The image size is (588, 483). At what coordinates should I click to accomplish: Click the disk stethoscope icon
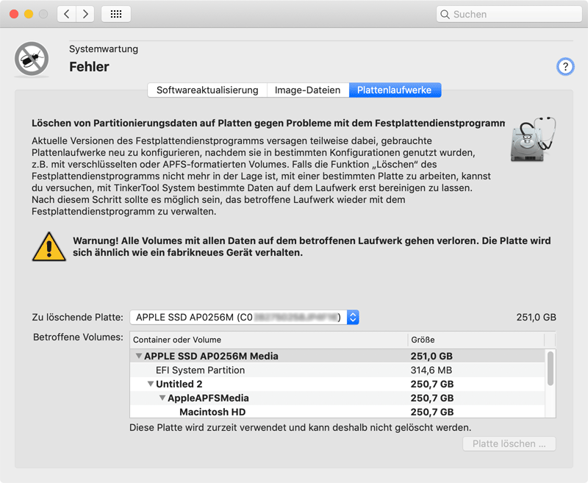pos(533,139)
